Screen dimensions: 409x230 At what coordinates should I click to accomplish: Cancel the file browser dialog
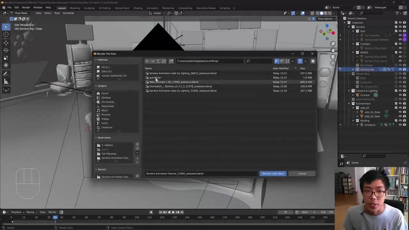point(302,173)
